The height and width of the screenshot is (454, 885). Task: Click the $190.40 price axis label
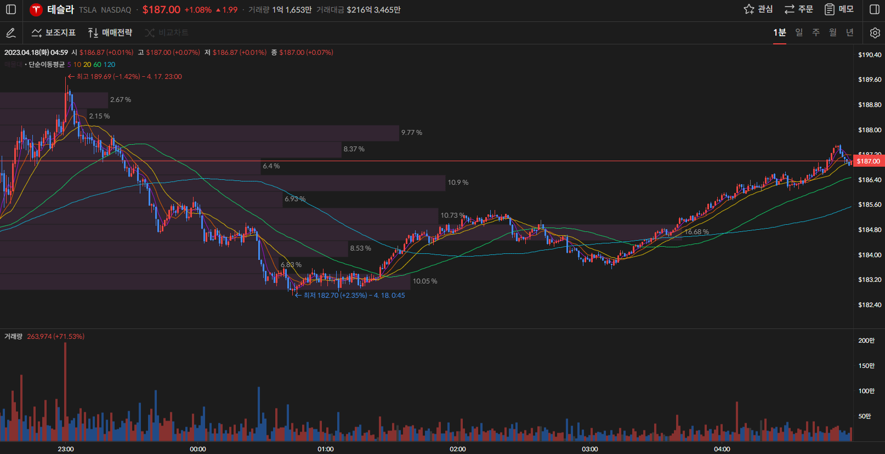(870, 55)
